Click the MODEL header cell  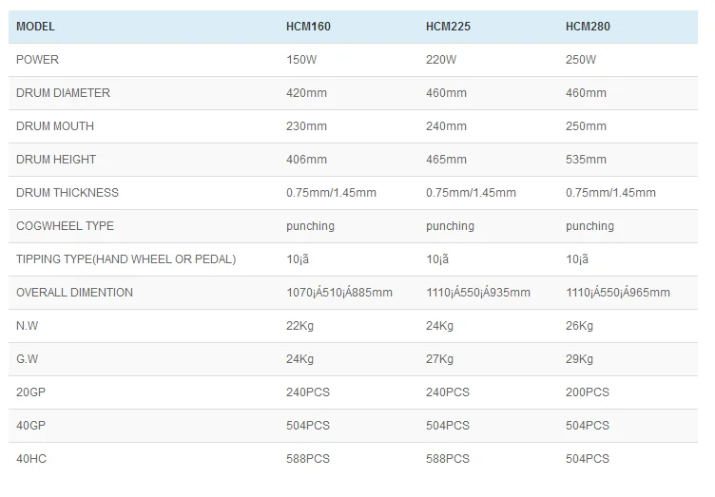point(35,27)
